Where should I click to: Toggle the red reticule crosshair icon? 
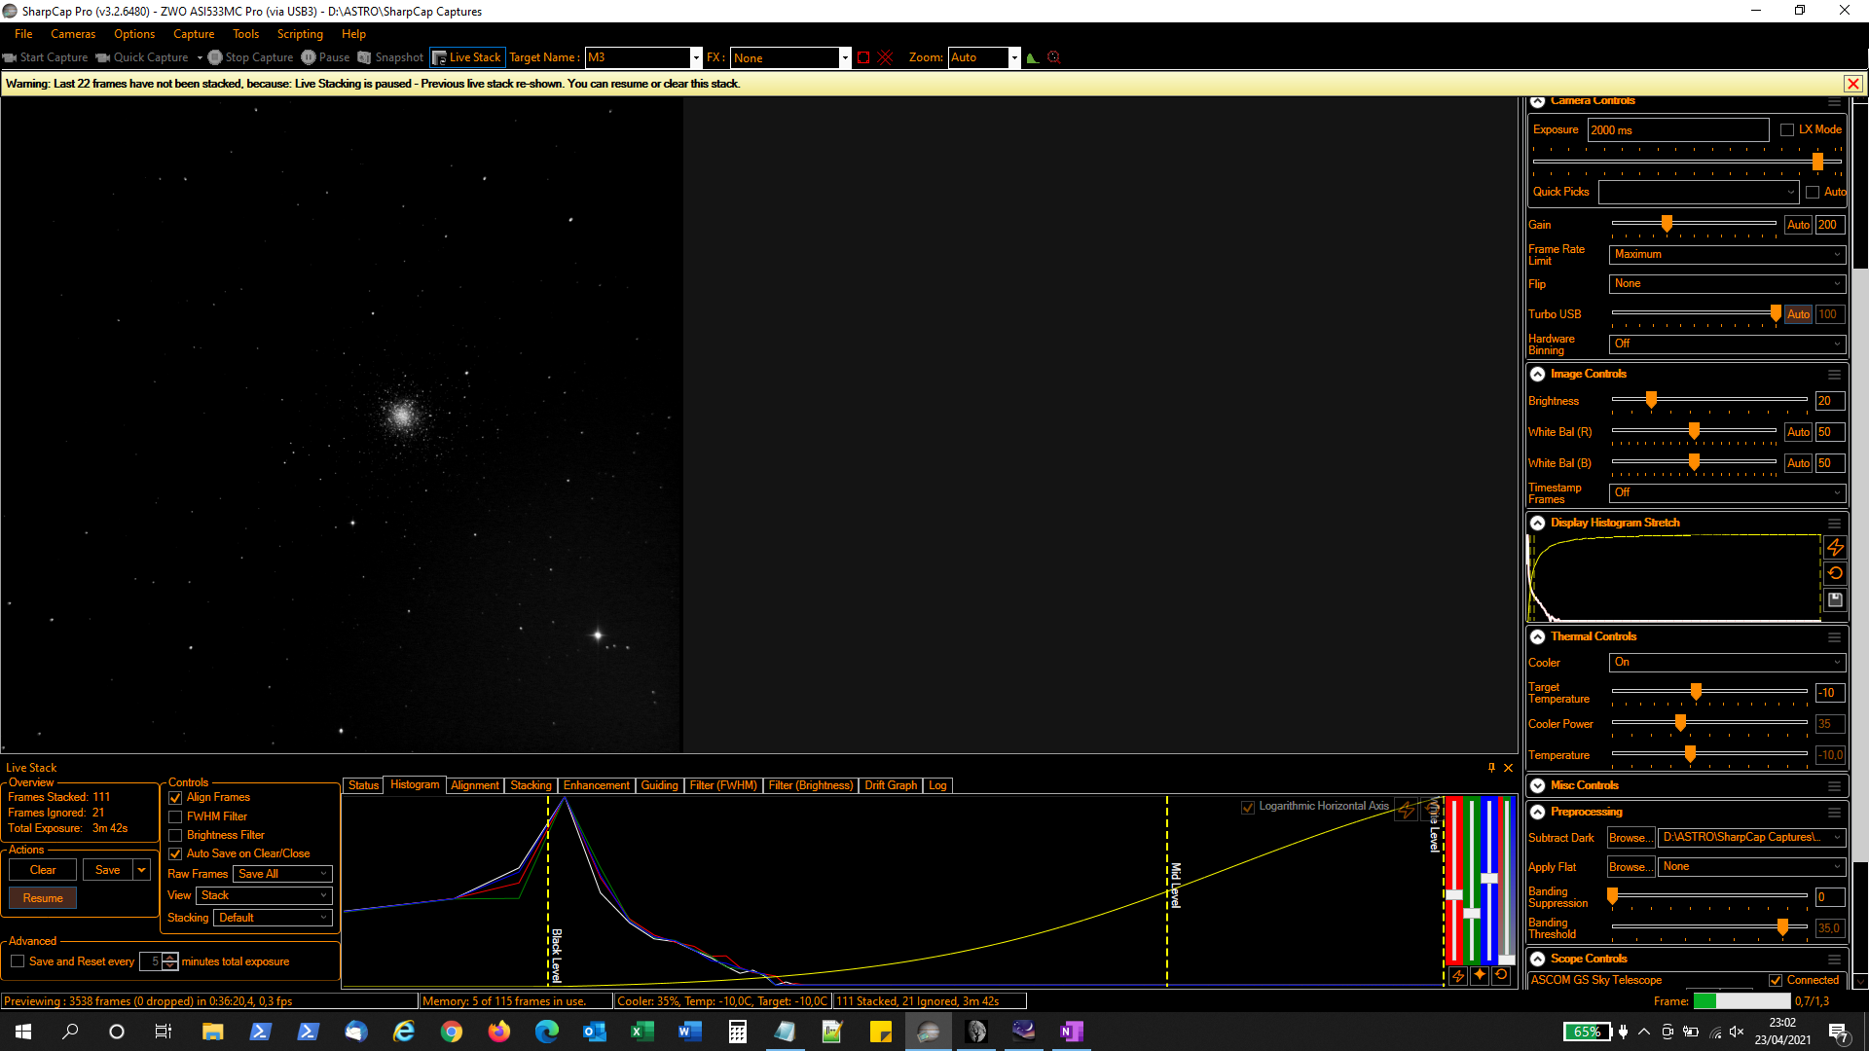[886, 57]
